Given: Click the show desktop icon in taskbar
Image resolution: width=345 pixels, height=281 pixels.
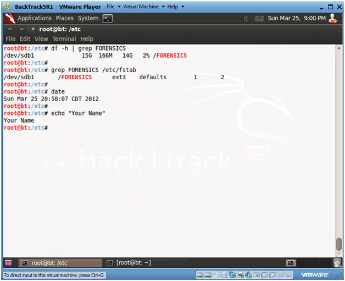Looking at the screenshot, I should click(8, 263).
